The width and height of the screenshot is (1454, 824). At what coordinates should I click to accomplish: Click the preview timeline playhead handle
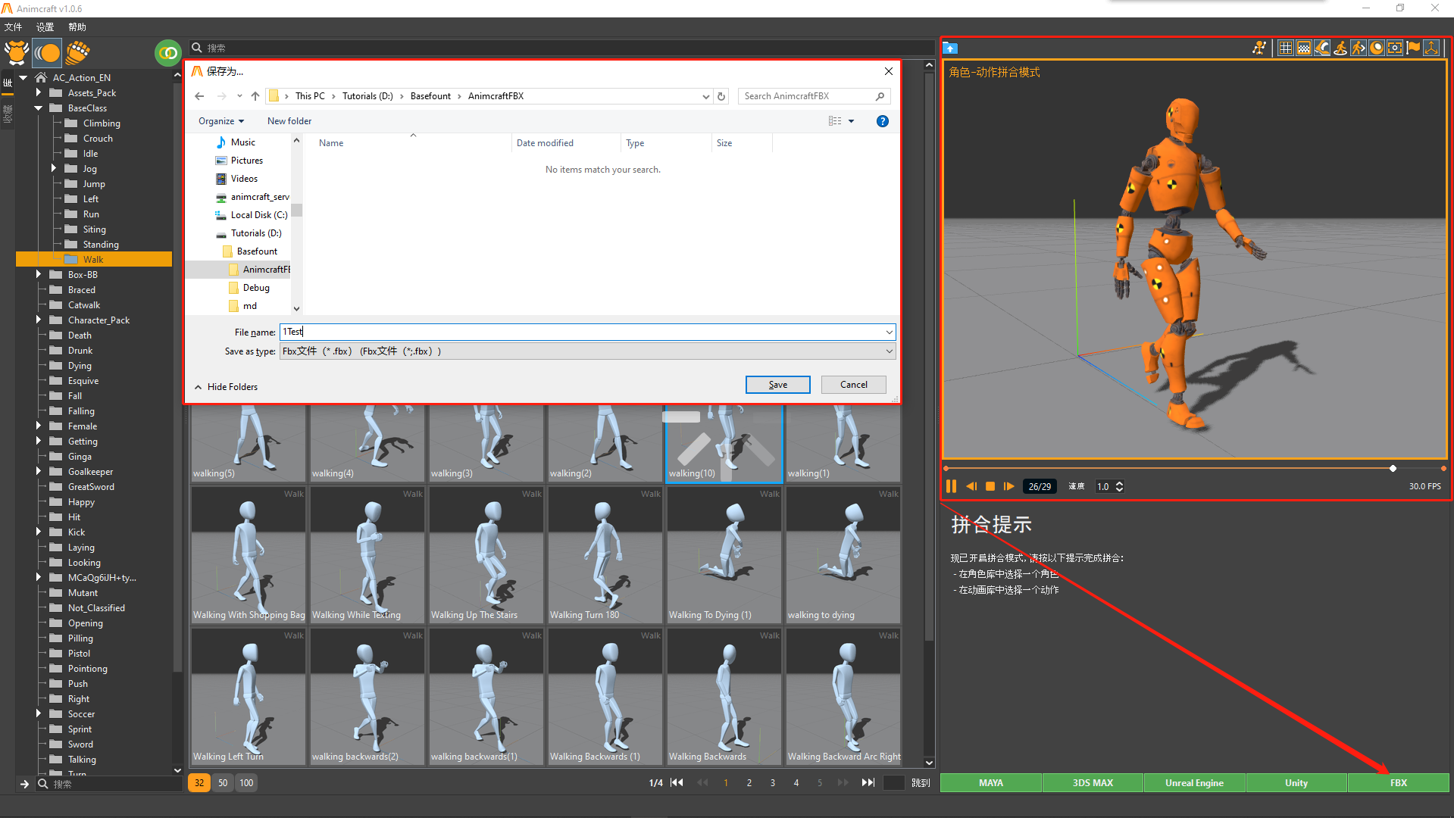[1393, 469]
